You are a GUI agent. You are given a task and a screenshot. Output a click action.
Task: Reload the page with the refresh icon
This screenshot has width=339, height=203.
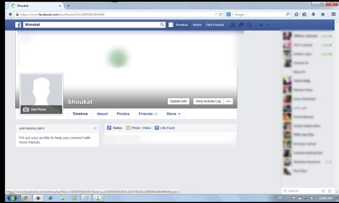(x=220, y=15)
